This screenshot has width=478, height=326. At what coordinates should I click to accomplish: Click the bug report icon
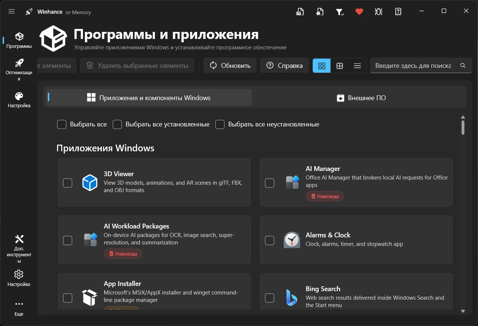(x=378, y=12)
